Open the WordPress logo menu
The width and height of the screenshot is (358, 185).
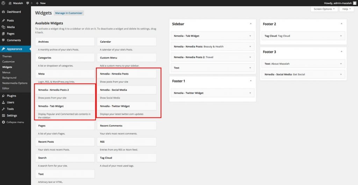tap(3, 3)
